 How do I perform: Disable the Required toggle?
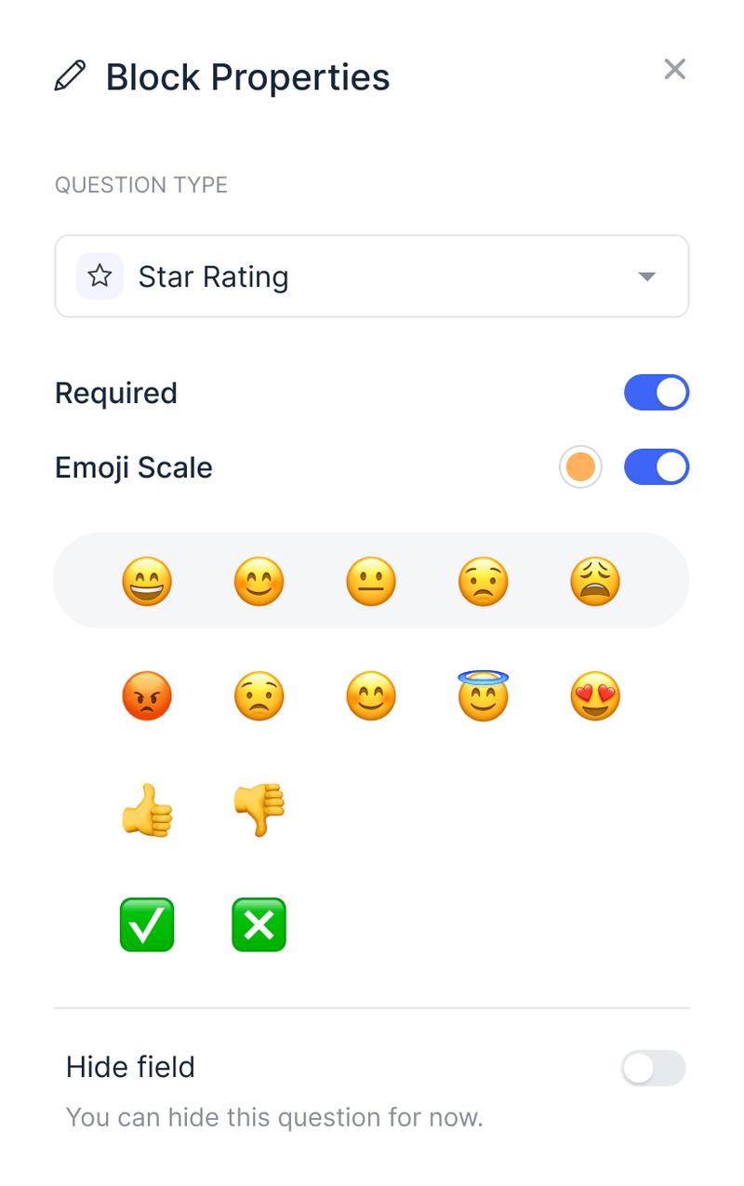(x=657, y=392)
